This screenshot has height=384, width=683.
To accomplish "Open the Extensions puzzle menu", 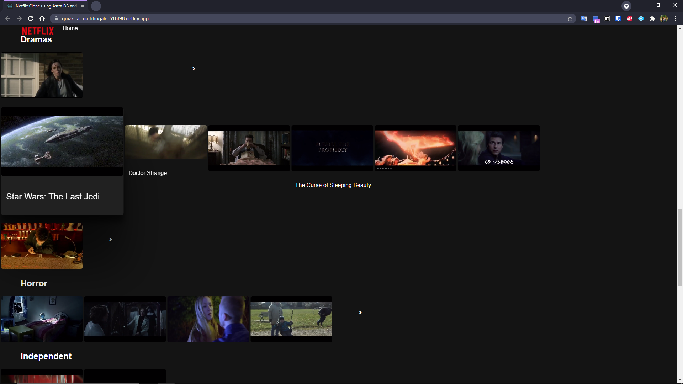I will pos(652,18).
